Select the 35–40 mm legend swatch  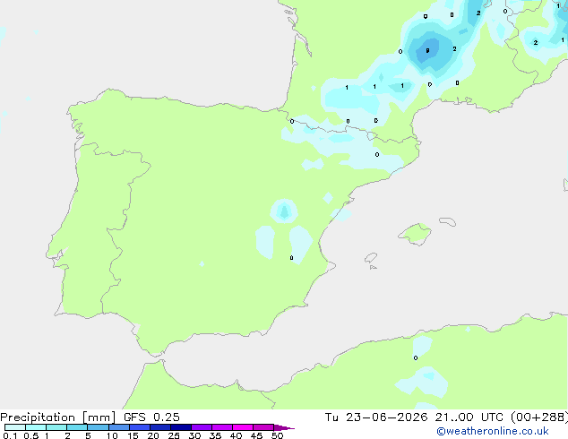[222, 427]
